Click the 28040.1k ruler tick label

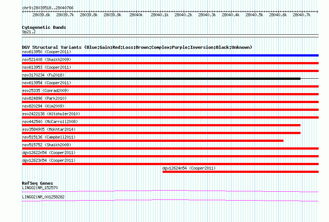click(x=160, y=15)
